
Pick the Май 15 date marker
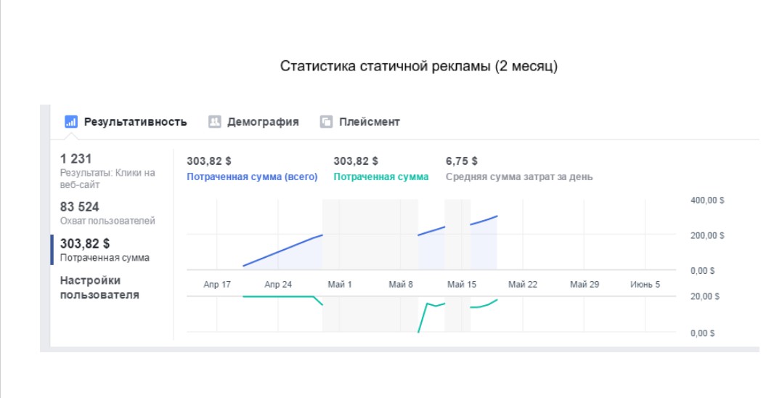tap(462, 285)
